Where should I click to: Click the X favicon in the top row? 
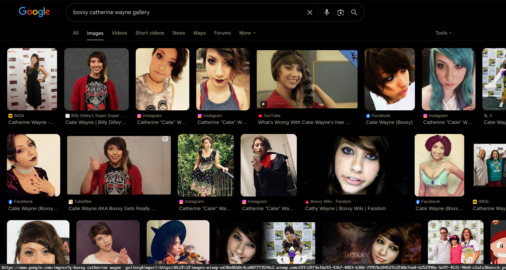(x=486, y=116)
